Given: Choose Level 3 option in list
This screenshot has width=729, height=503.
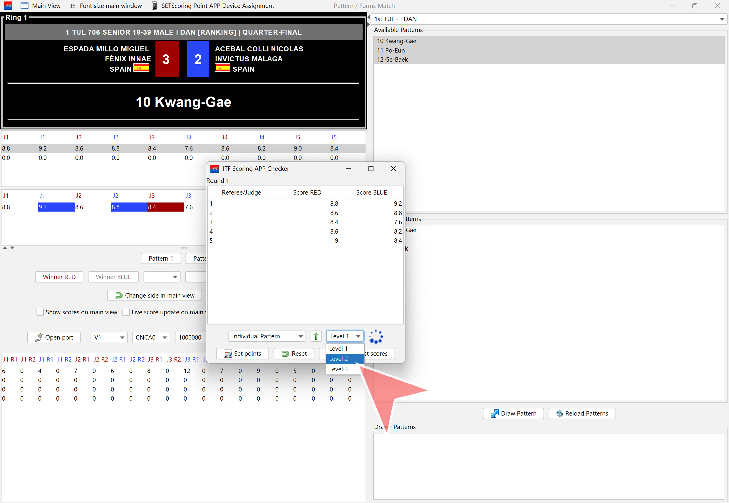Looking at the screenshot, I should pyautogui.click(x=338, y=369).
